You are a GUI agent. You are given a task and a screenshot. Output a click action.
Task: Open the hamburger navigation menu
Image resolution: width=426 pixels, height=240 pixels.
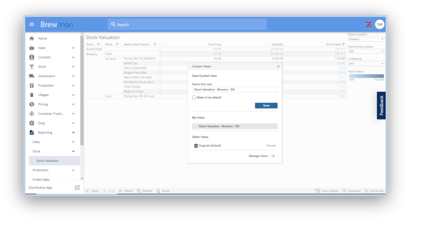point(32,24)
